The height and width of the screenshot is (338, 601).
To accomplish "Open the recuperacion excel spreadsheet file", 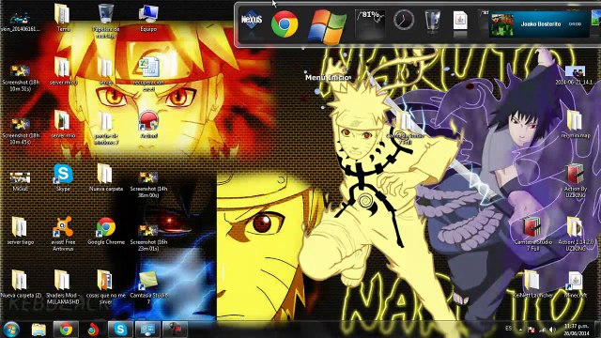I will [148, 74].
